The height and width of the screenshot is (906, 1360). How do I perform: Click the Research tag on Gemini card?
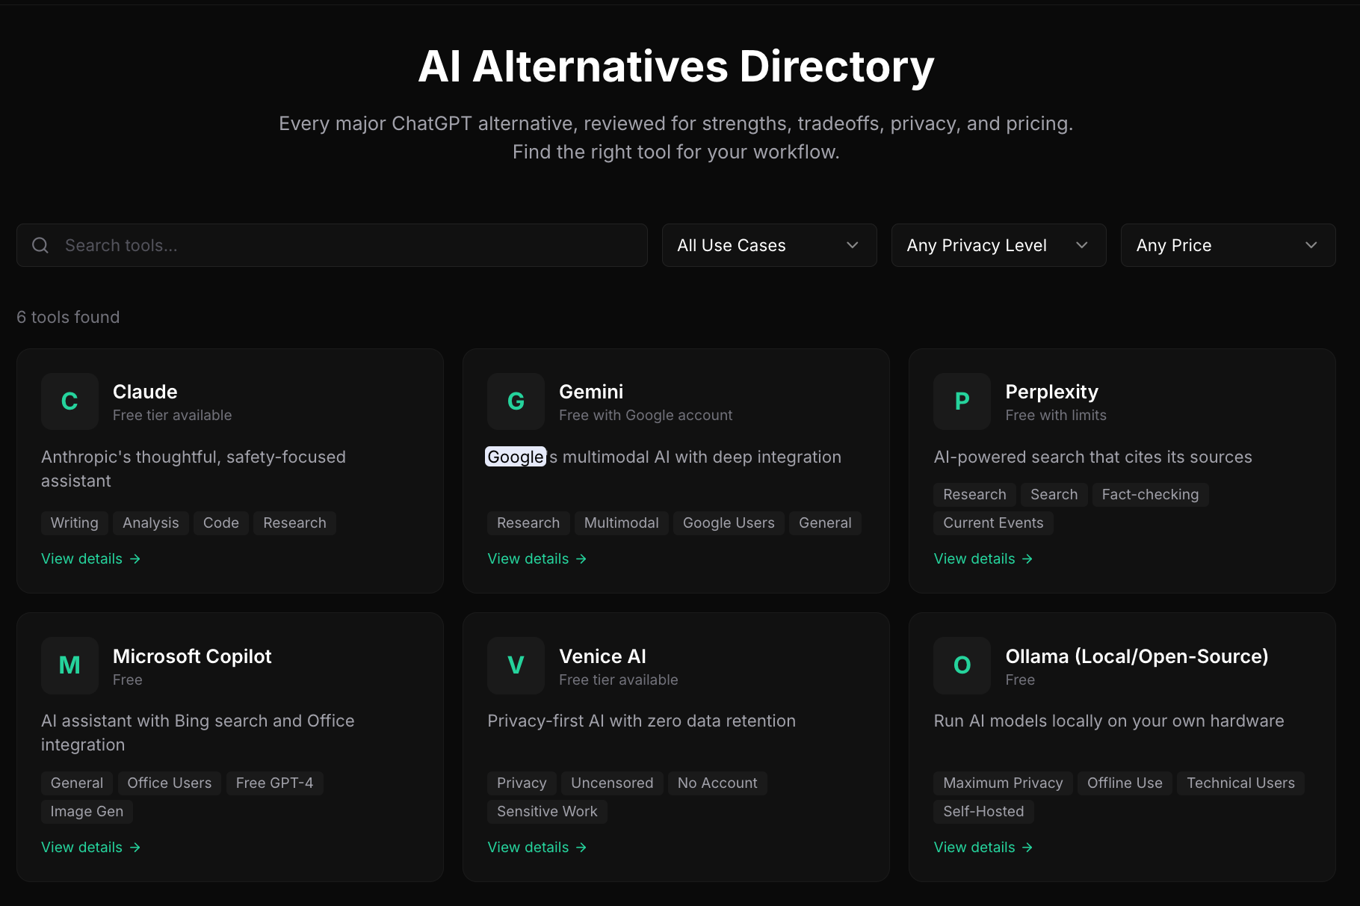528,523
